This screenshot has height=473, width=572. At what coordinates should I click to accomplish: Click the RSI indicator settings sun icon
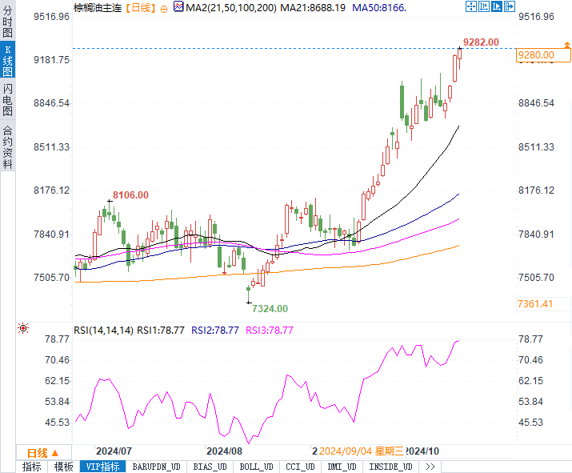click(x=22, y=328)
